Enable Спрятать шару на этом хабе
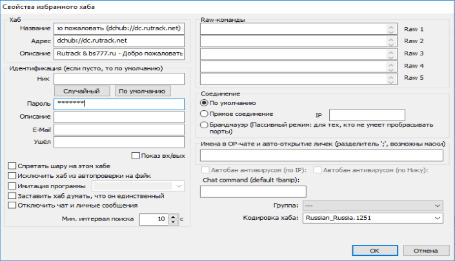This screenshot has width=455, height=261. point(12,165)
